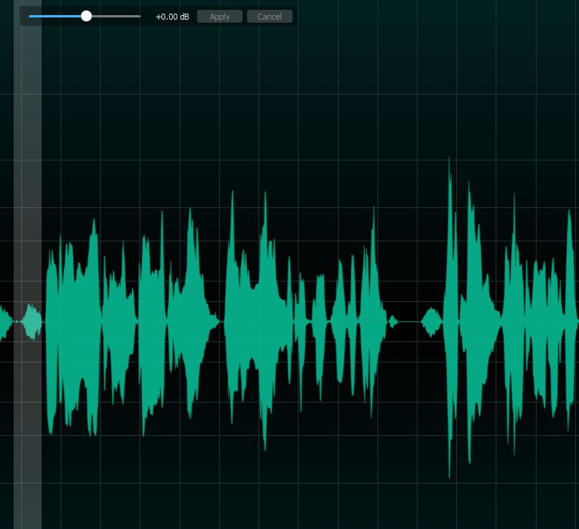
Task: Apply the gain change
Action: click(x=220, y=17)
